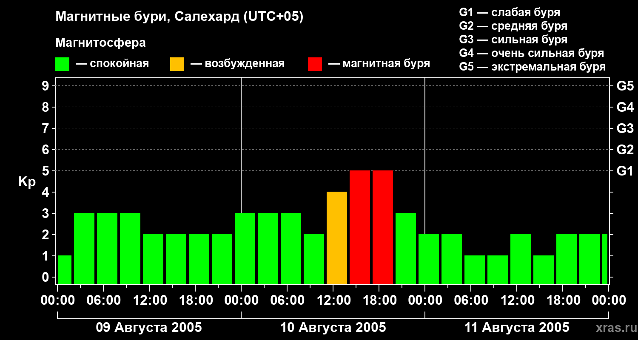Select the first red Kp 5 bar

point(360,227)
